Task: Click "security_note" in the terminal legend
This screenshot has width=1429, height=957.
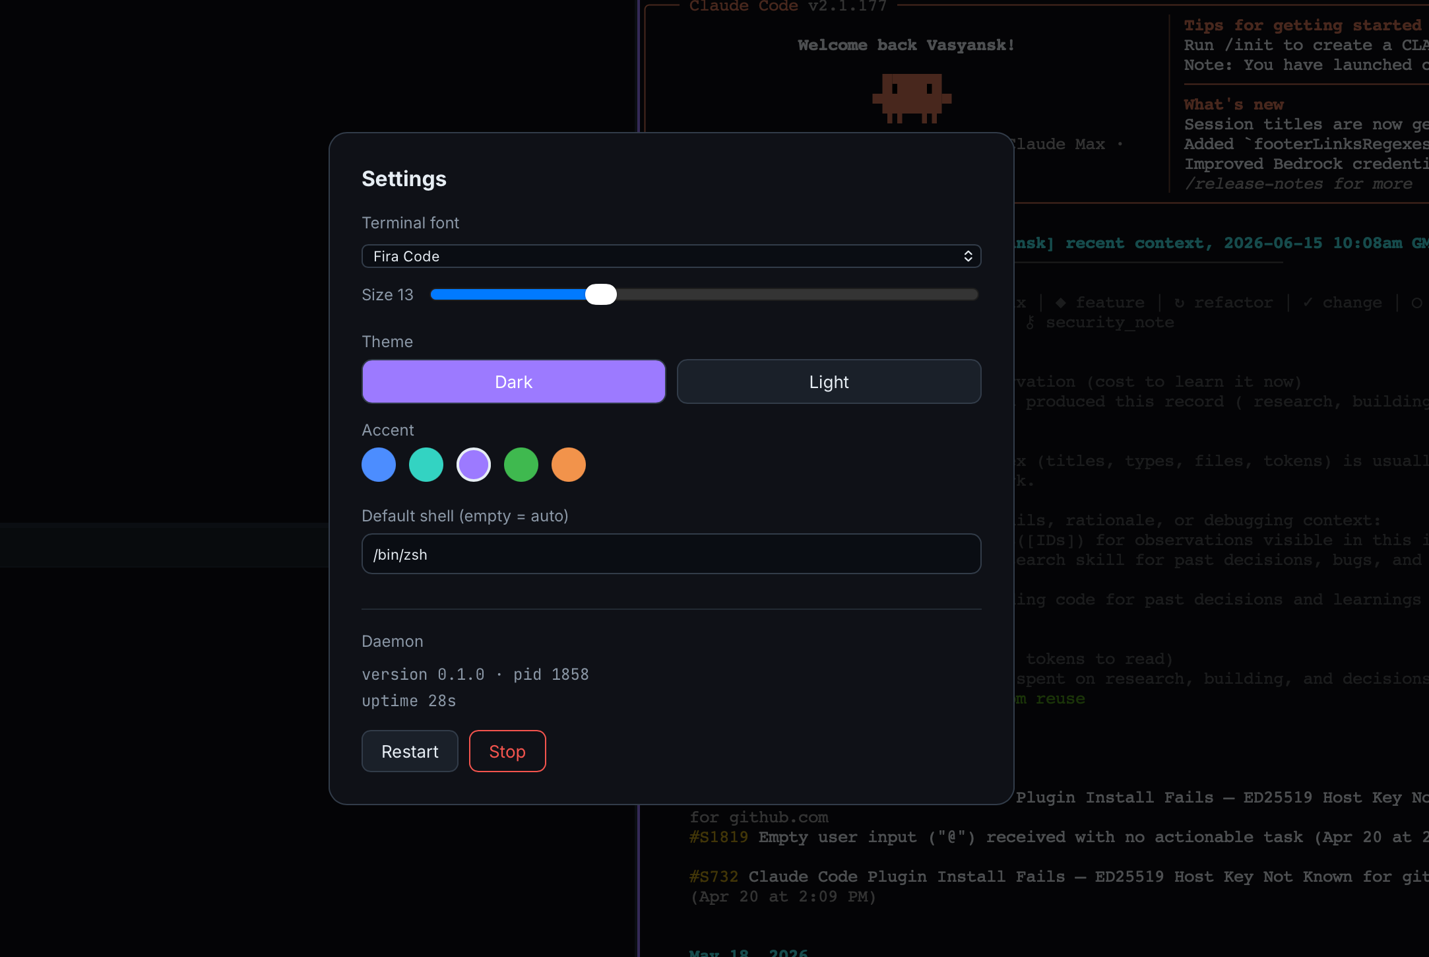Action: coord(1110,322)
